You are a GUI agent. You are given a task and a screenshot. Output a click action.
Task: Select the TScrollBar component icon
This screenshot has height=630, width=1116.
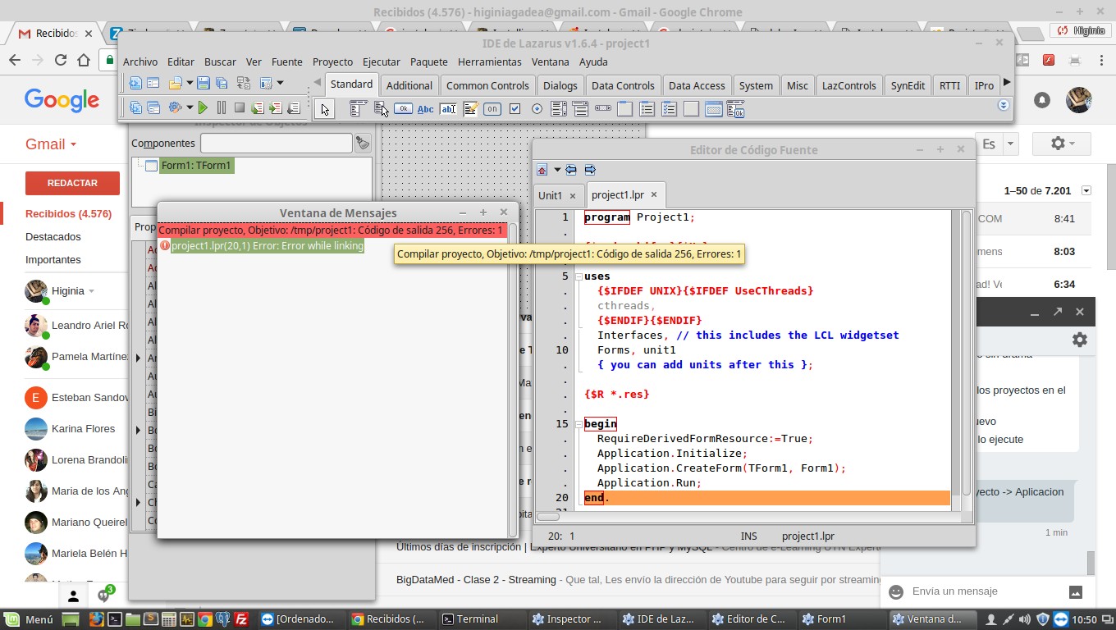click(603, 108)
